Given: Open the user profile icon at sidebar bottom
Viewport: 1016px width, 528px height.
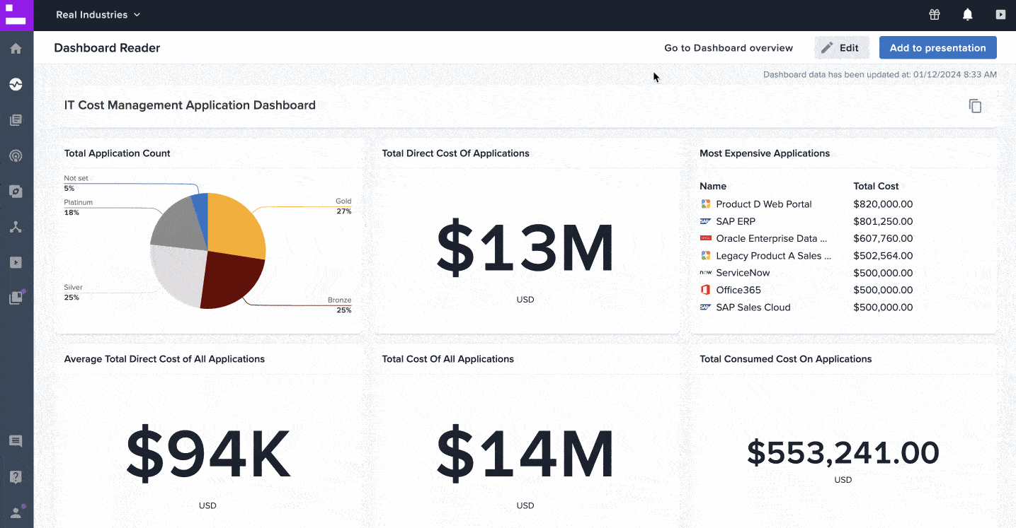Looking at the screenshot, I should (16, 511).
